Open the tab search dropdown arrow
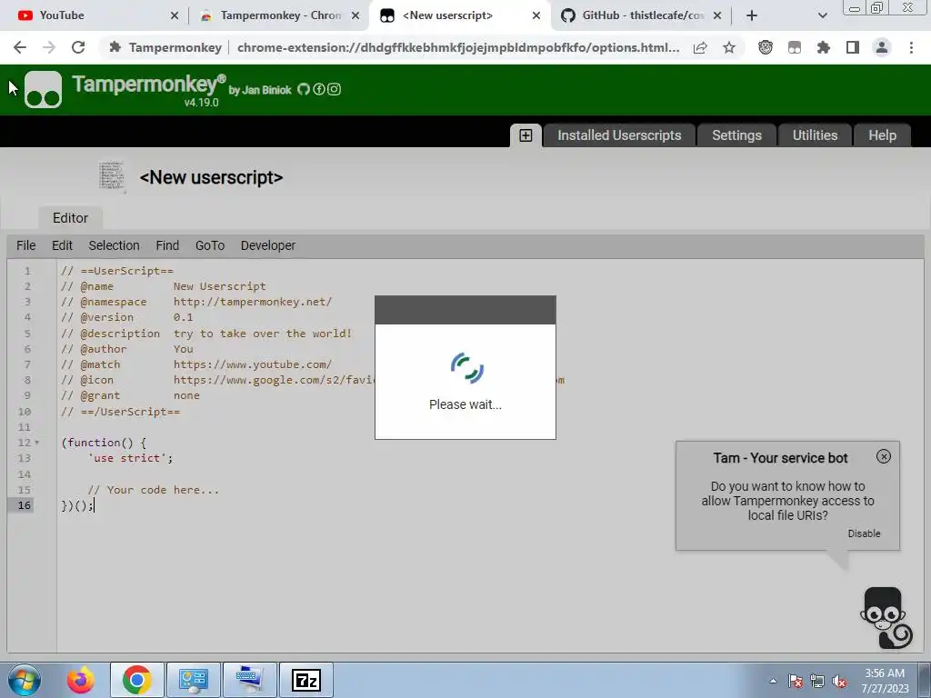This screenshot has height=698, width=931. pos(822,15)
